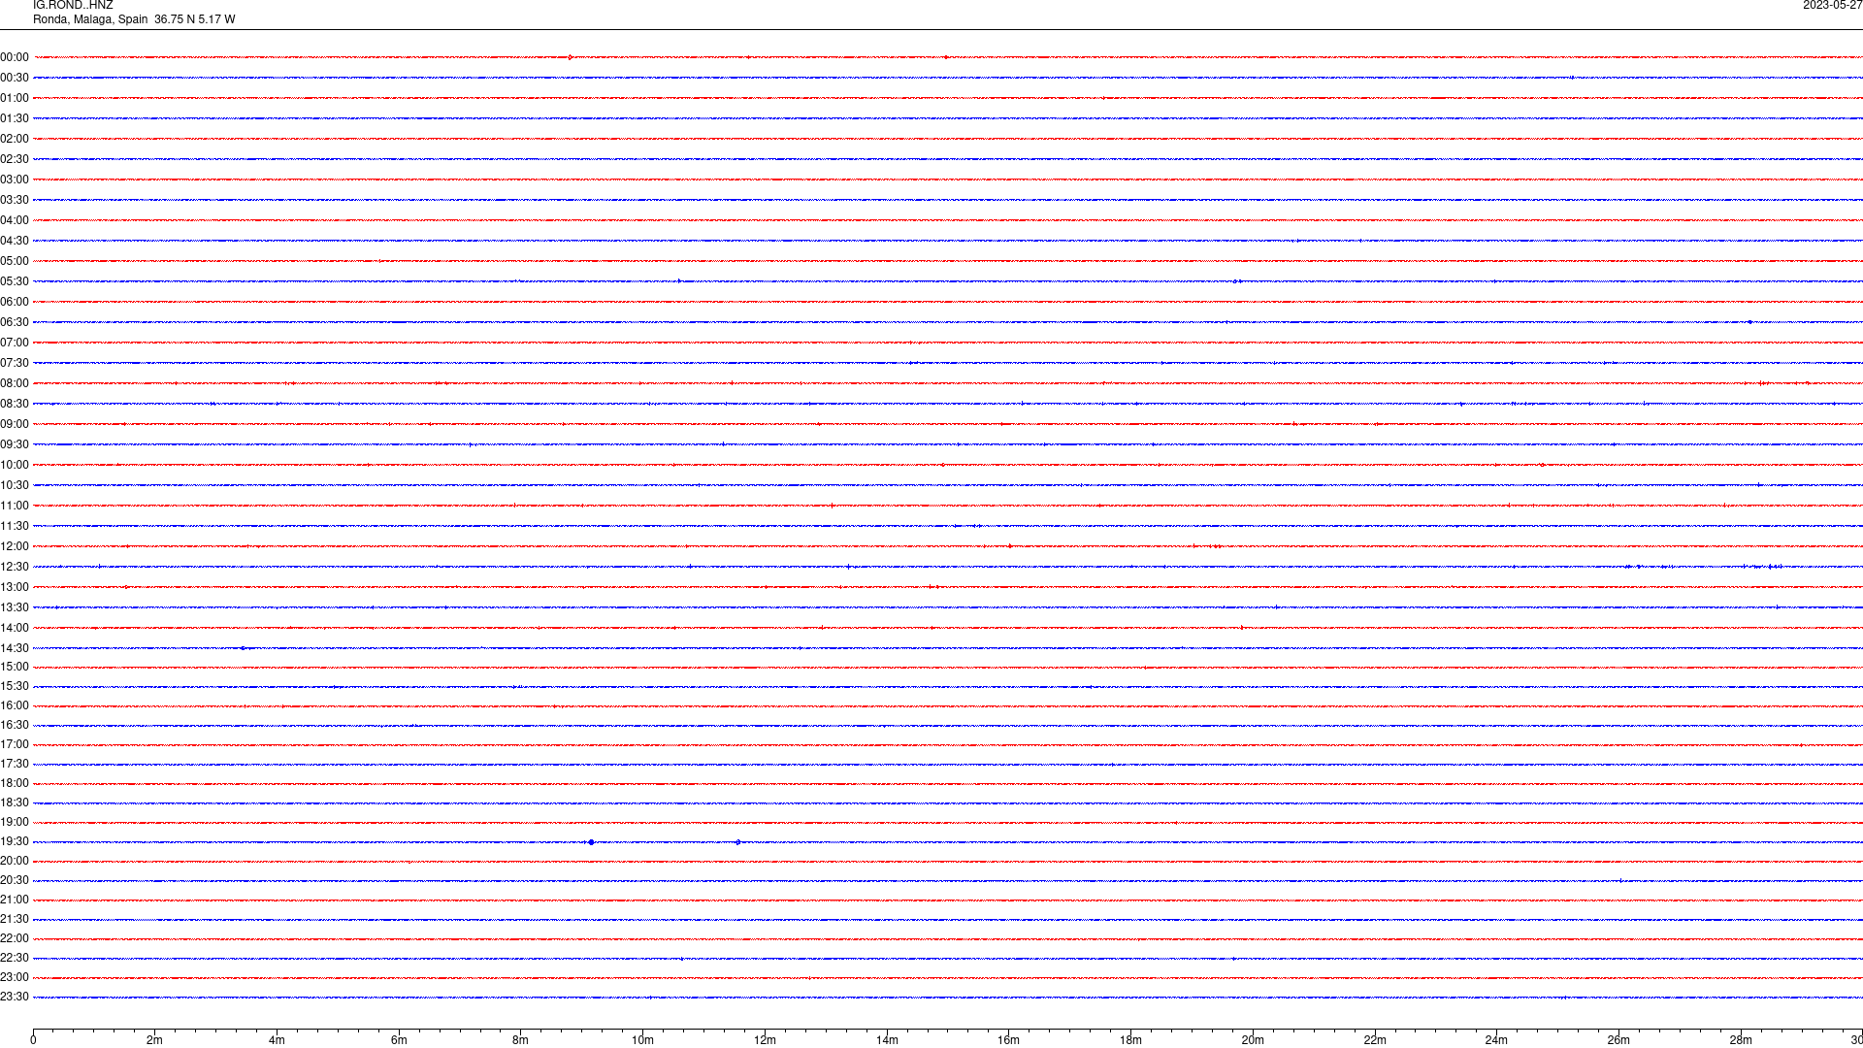Select the 19:30 trace time label
The width and height of the screenshot is (1863, 1048).
(15, 841)
